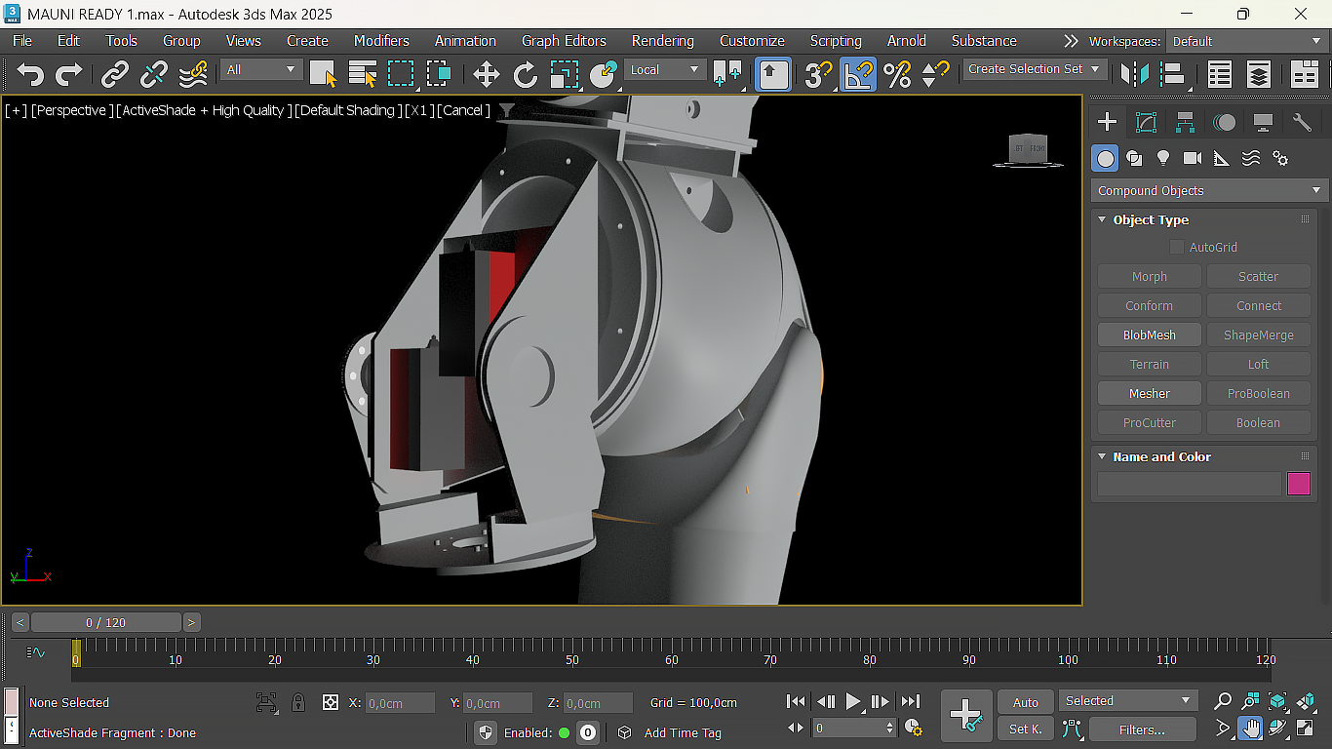
Task: Select the Shapes category icon
Action: pyautogui.click(x=1133, y=158)
